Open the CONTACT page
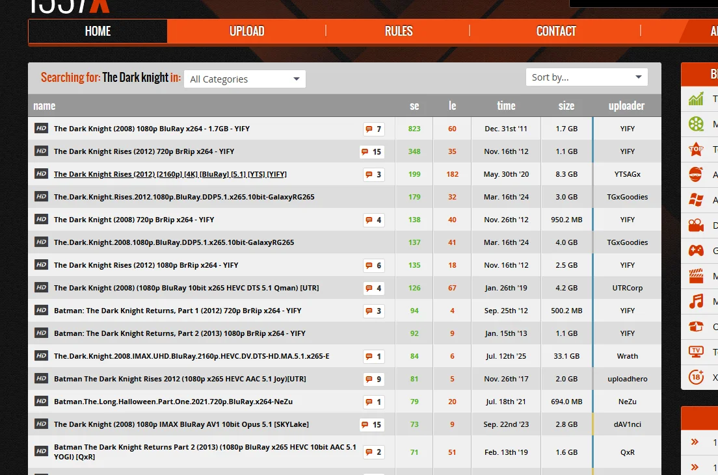The width and height of the screenshot is (718, 475). (x=556, y=31)
